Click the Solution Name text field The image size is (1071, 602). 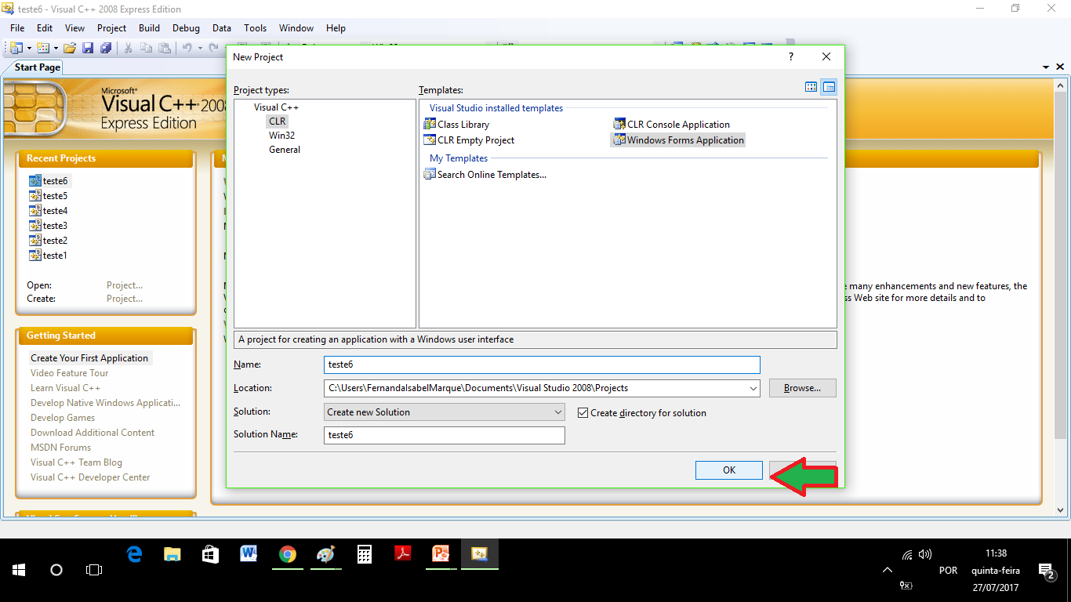[444, 435]
